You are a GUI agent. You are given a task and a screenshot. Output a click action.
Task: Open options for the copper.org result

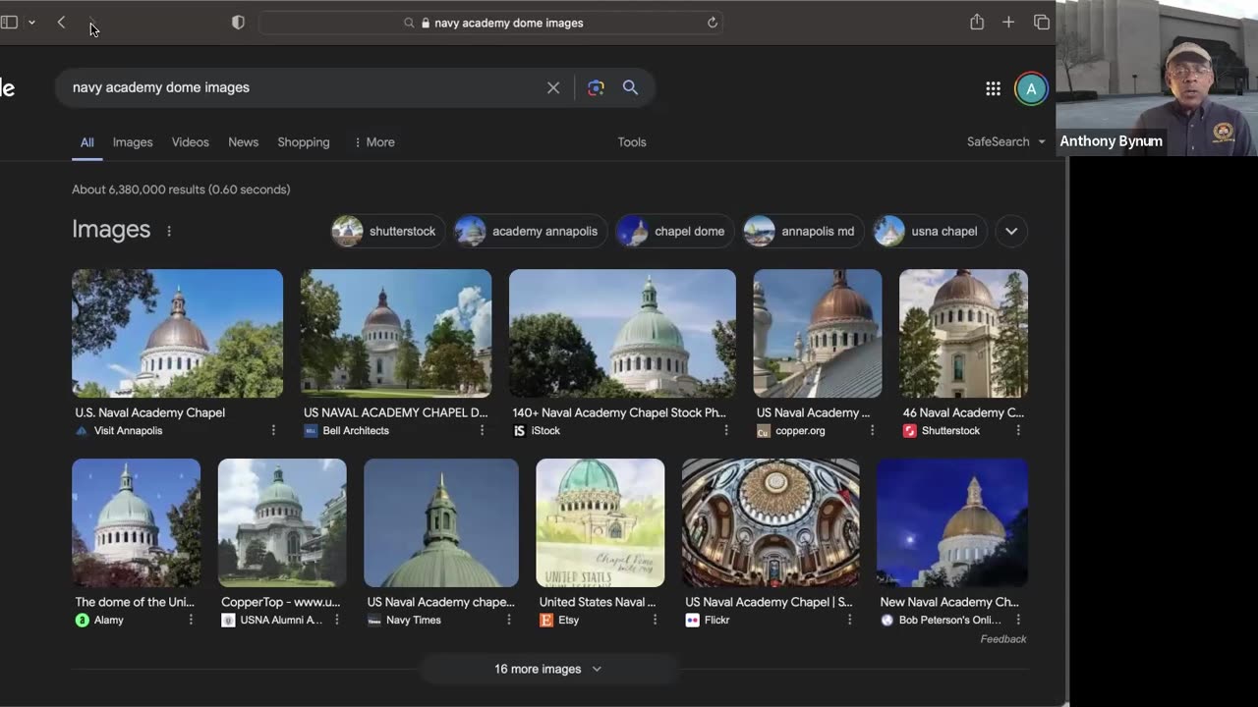click(x=872, y=430)
